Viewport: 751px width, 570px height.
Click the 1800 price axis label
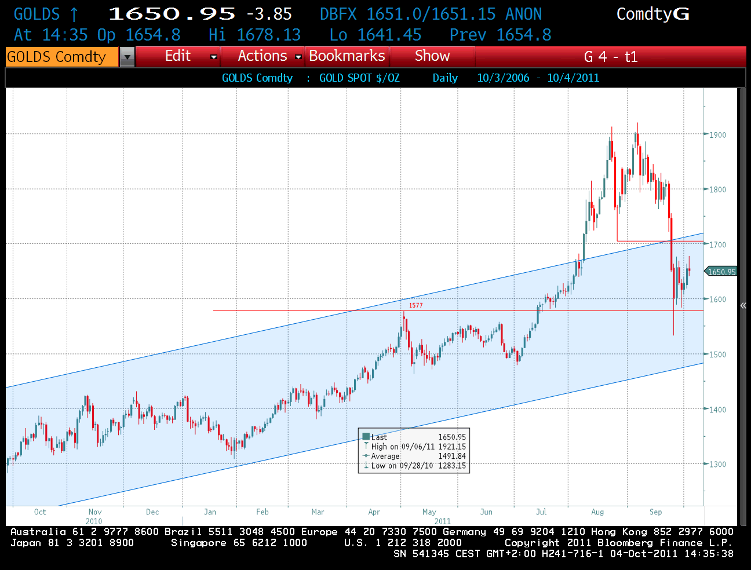(718, 189)
